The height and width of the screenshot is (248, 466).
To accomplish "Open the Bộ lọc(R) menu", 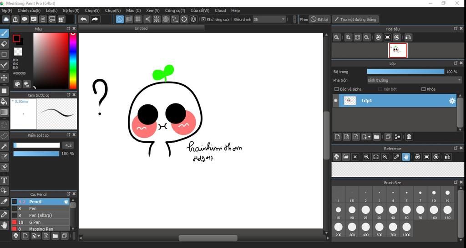I will click(71, 10).
